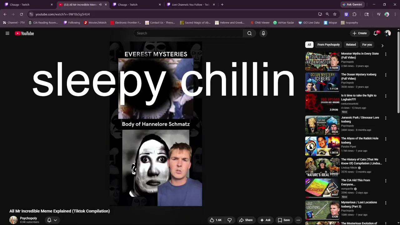
Task: Go to the YouTube home logo
Action: (24, 33)
